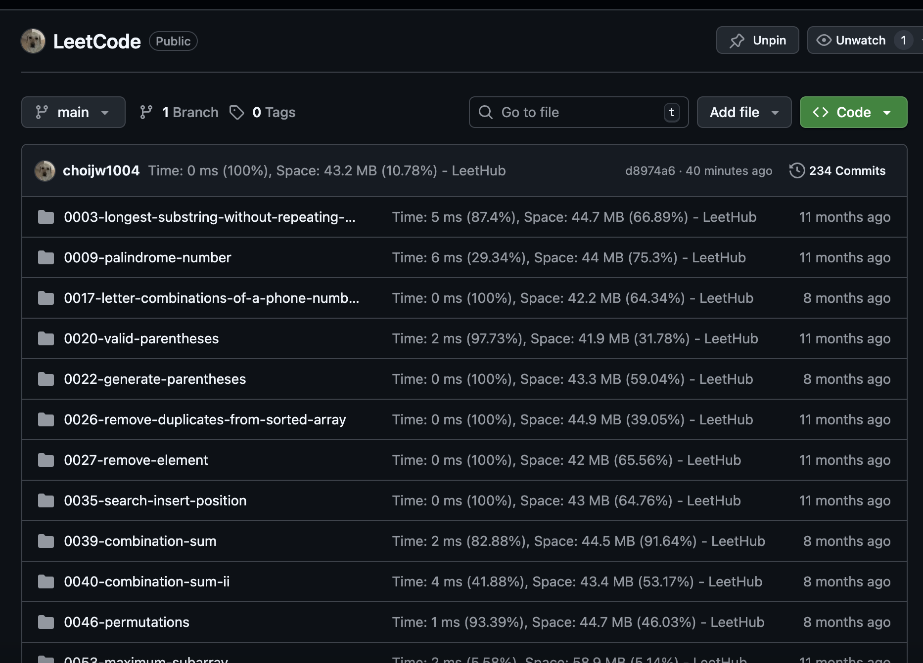Screen dimensions: 923x663
Task: Open the 234 Commits link
Action: [847, 170]
